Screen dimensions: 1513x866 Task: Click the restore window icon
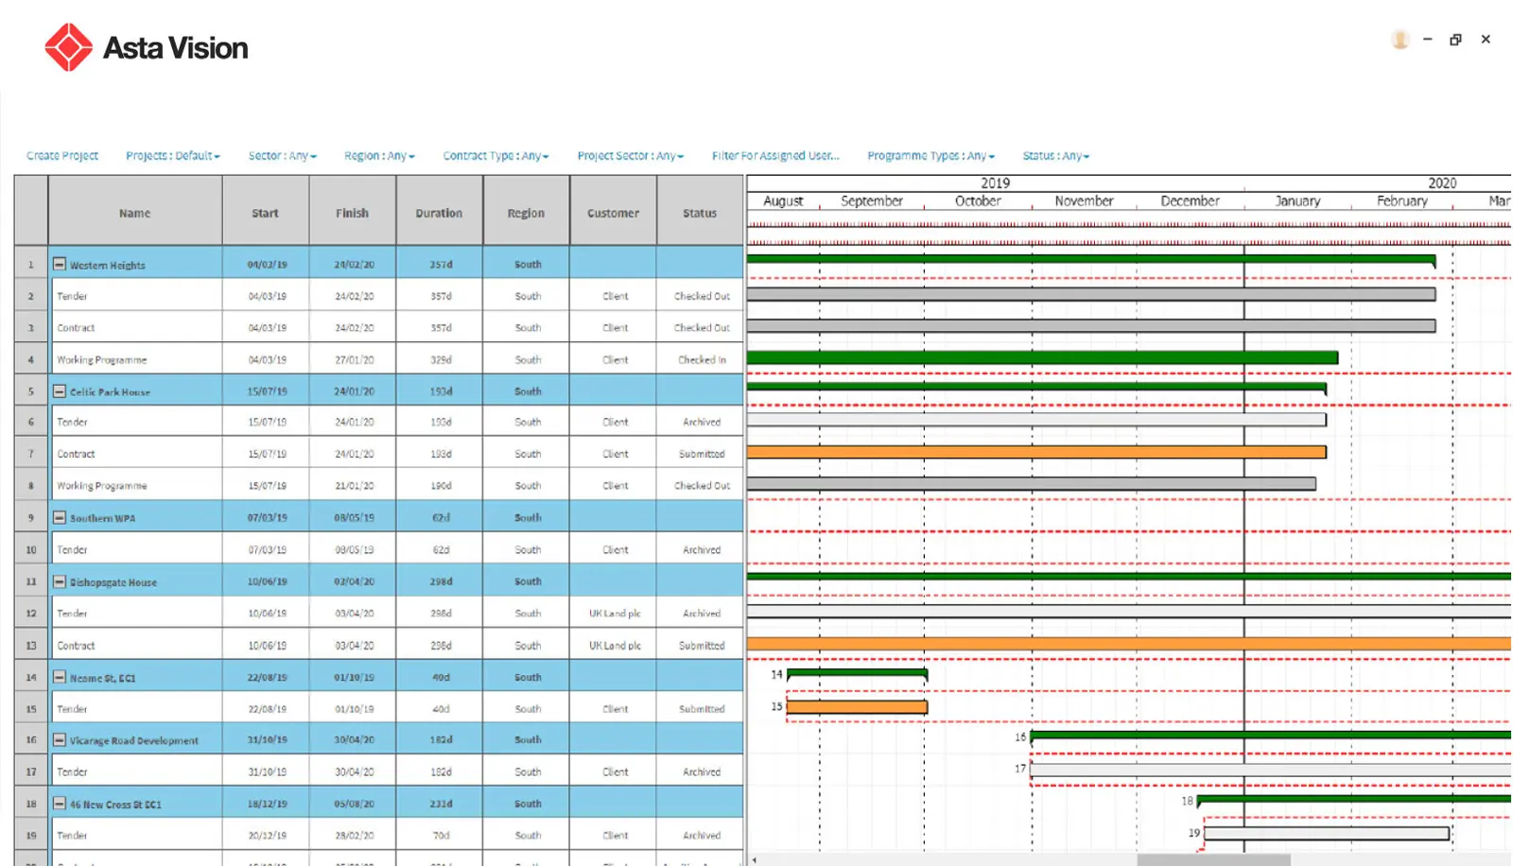point(1456,40)
